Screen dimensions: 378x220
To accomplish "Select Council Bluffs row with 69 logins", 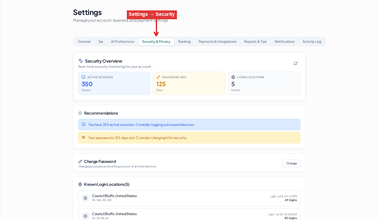I will point(189,198).
